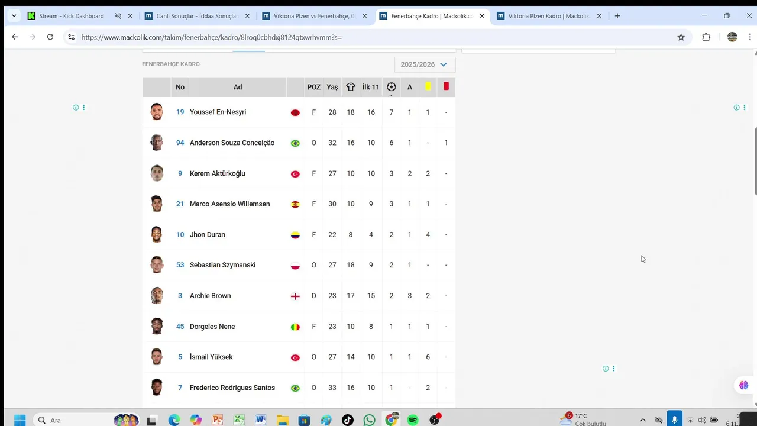Sort by yellow card column header
This screenshot has height=426, width=757.
pyautogui.click(x=428, y=86)
